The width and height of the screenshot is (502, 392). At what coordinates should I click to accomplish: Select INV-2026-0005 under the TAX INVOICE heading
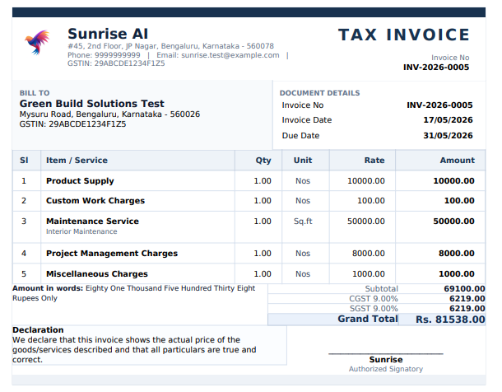pyautogui.click(x=436, y=68)
